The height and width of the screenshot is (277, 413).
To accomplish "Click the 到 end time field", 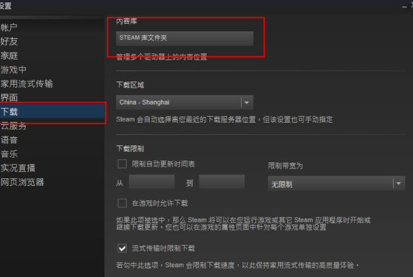I will click(x=222, y=182).
